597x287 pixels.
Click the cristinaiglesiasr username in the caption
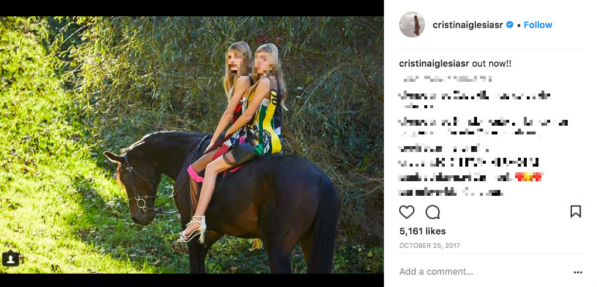click(434, 63)
